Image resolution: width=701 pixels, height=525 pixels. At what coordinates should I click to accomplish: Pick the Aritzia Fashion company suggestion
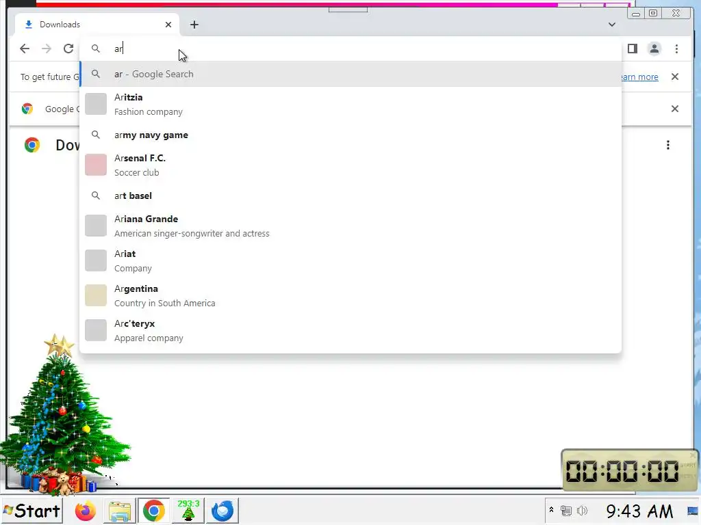[350, 104]
